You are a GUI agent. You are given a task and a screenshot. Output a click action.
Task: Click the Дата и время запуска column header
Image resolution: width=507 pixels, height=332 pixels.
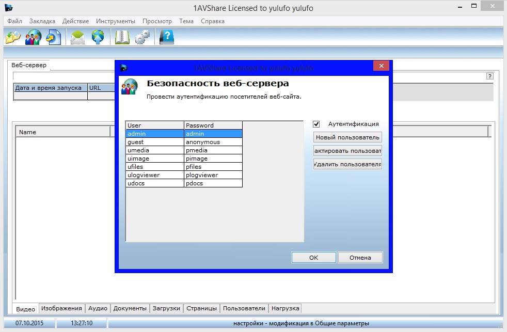click(x=51, y=88)
